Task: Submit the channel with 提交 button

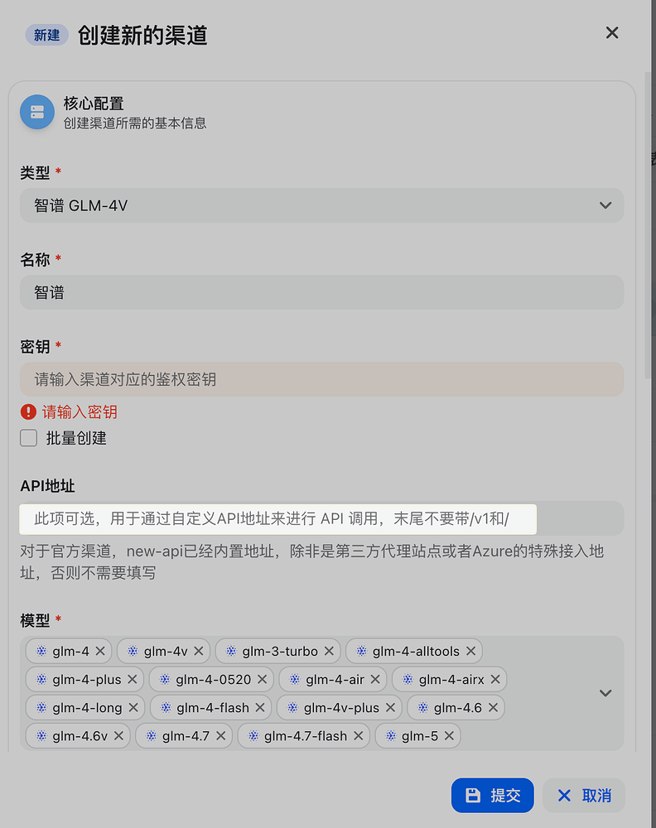Action: point(492,795)
